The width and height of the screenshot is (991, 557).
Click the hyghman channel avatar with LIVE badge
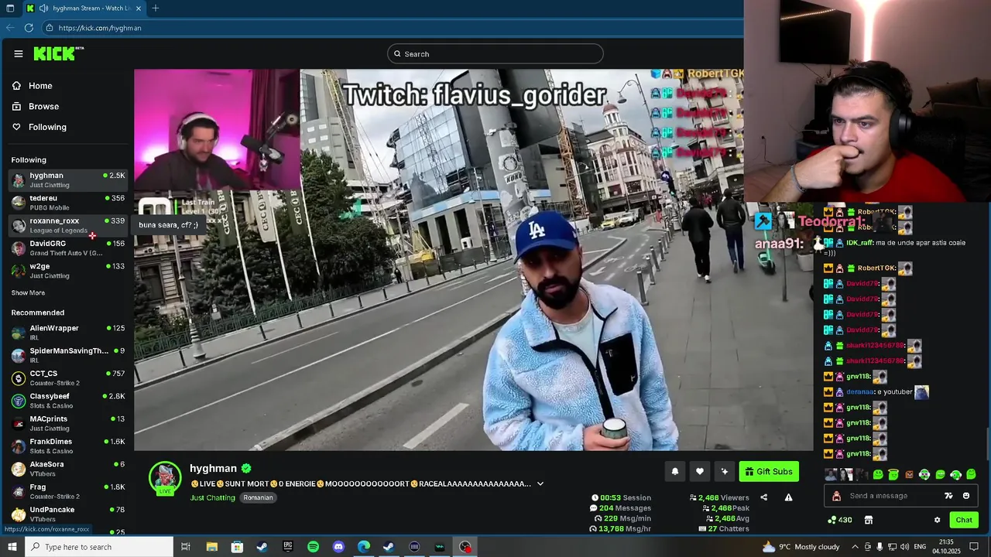165,478
